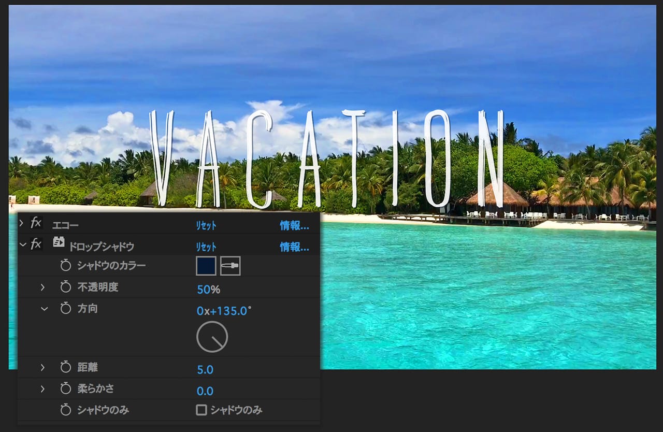
Task: Disable the fx switch for ドロップシャドウ
Action: tap(36, 244)
